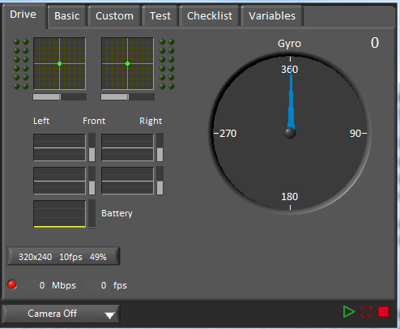This screenshot has height=329, width=400.
Task: Click the Gyro numeric value readout
Action: click(x=375, y=43)
